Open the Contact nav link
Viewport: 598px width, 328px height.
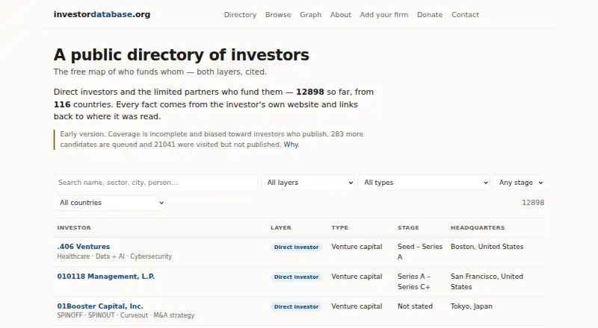click(465, 15)
